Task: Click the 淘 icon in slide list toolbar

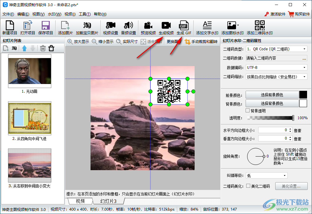Action: coord(14,48)
